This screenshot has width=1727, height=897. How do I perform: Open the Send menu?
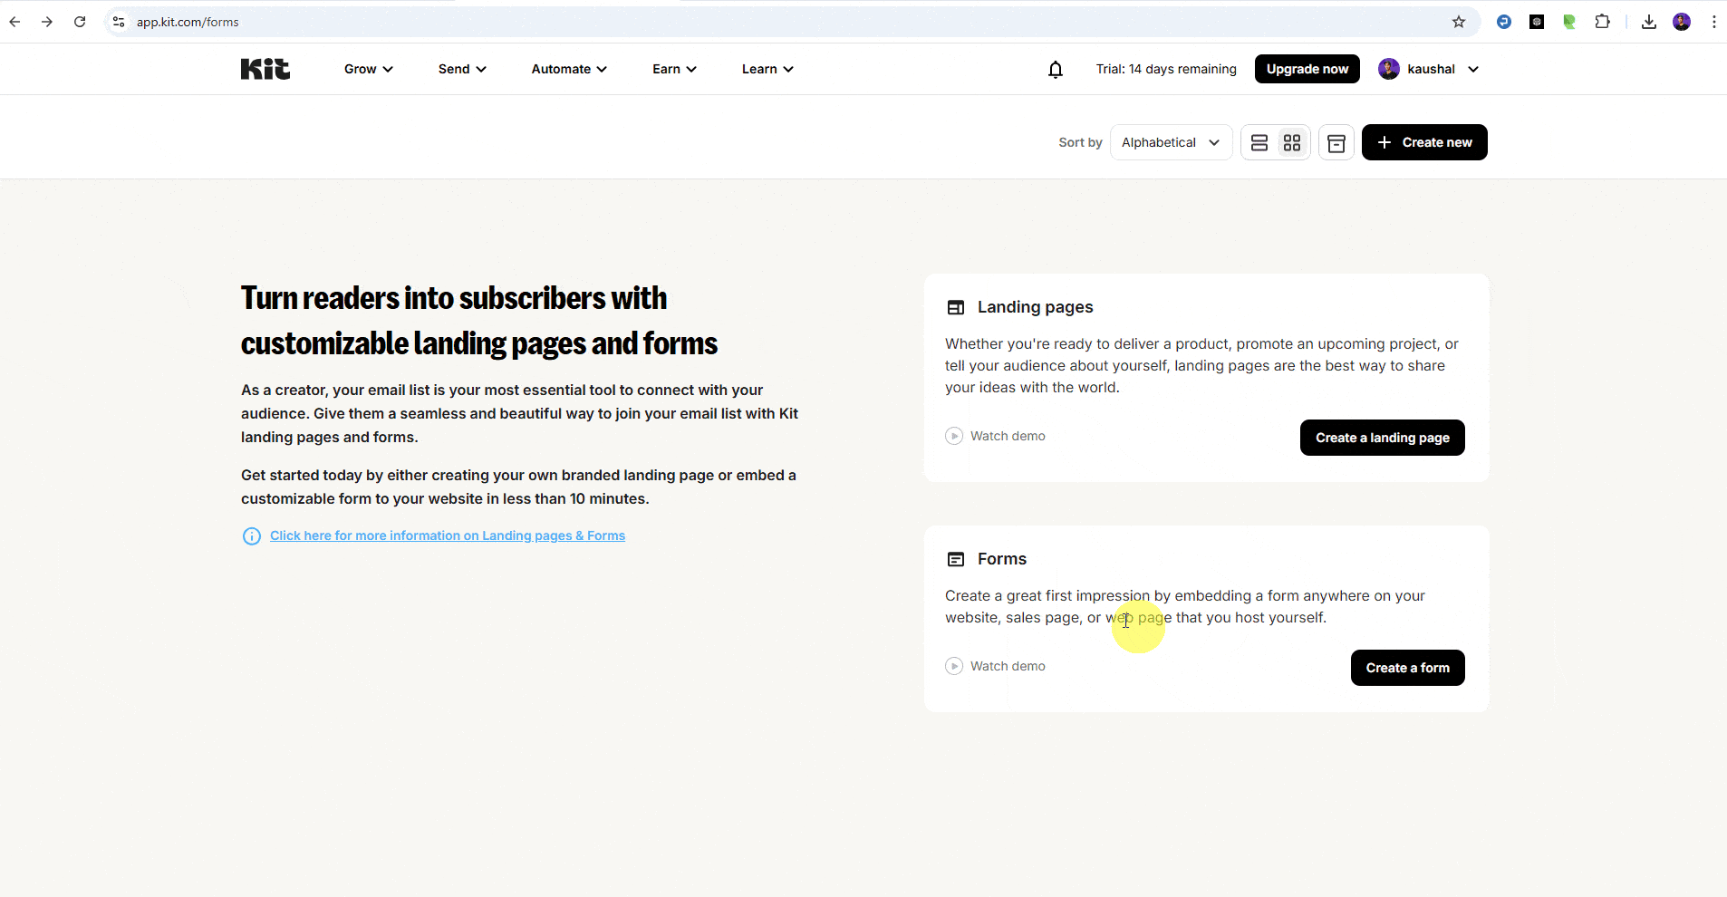pyautogui.click(x=461, y=69)
